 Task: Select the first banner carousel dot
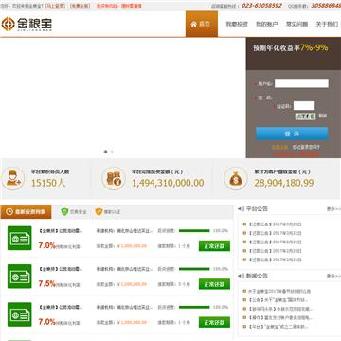pos(105,152)
